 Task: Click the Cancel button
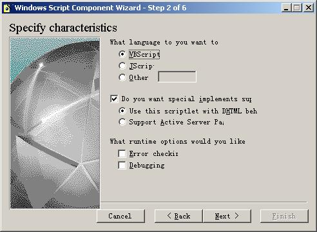pos(120,216)
